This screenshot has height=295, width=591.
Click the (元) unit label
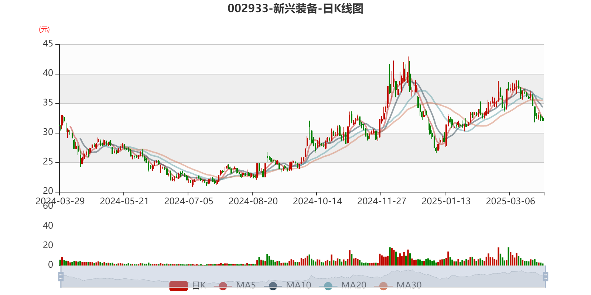(x=44, y=29)
